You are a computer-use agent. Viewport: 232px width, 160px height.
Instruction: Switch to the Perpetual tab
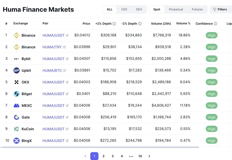[176, 9]
